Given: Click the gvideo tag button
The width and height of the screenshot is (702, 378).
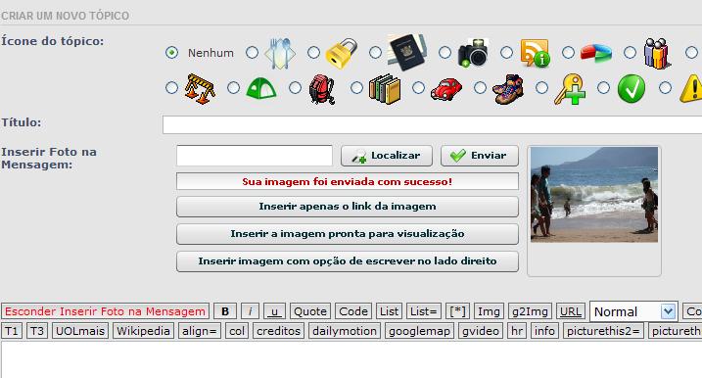Looking at the screenshot, I should point(481,331).
